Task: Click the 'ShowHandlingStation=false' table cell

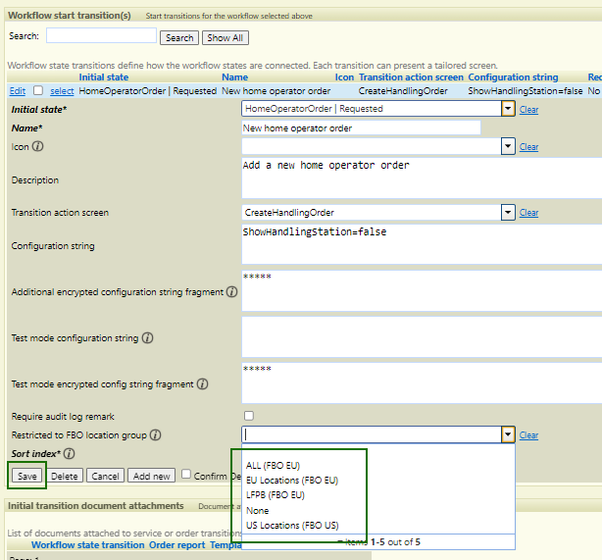Action: click(x=526, y=91)
